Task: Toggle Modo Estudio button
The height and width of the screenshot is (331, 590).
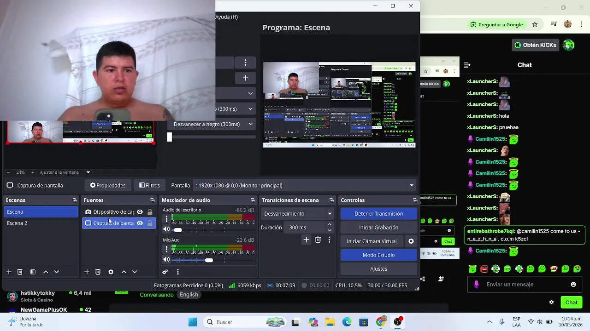Action: coord(379,255)
